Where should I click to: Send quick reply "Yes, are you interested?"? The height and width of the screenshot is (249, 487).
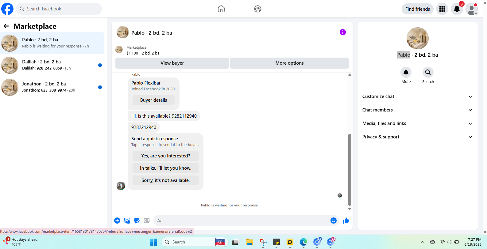165,156
